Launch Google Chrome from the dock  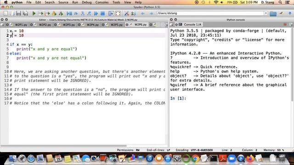(195, 159)
